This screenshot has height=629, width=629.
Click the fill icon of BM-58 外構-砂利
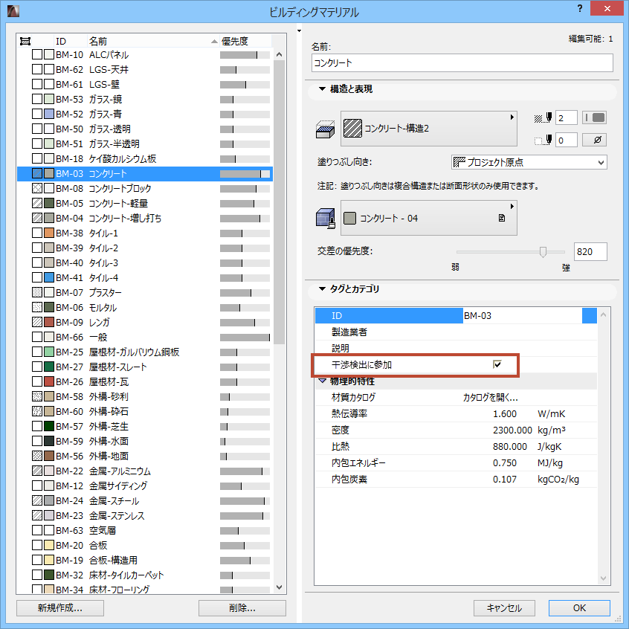pos(37,396)
